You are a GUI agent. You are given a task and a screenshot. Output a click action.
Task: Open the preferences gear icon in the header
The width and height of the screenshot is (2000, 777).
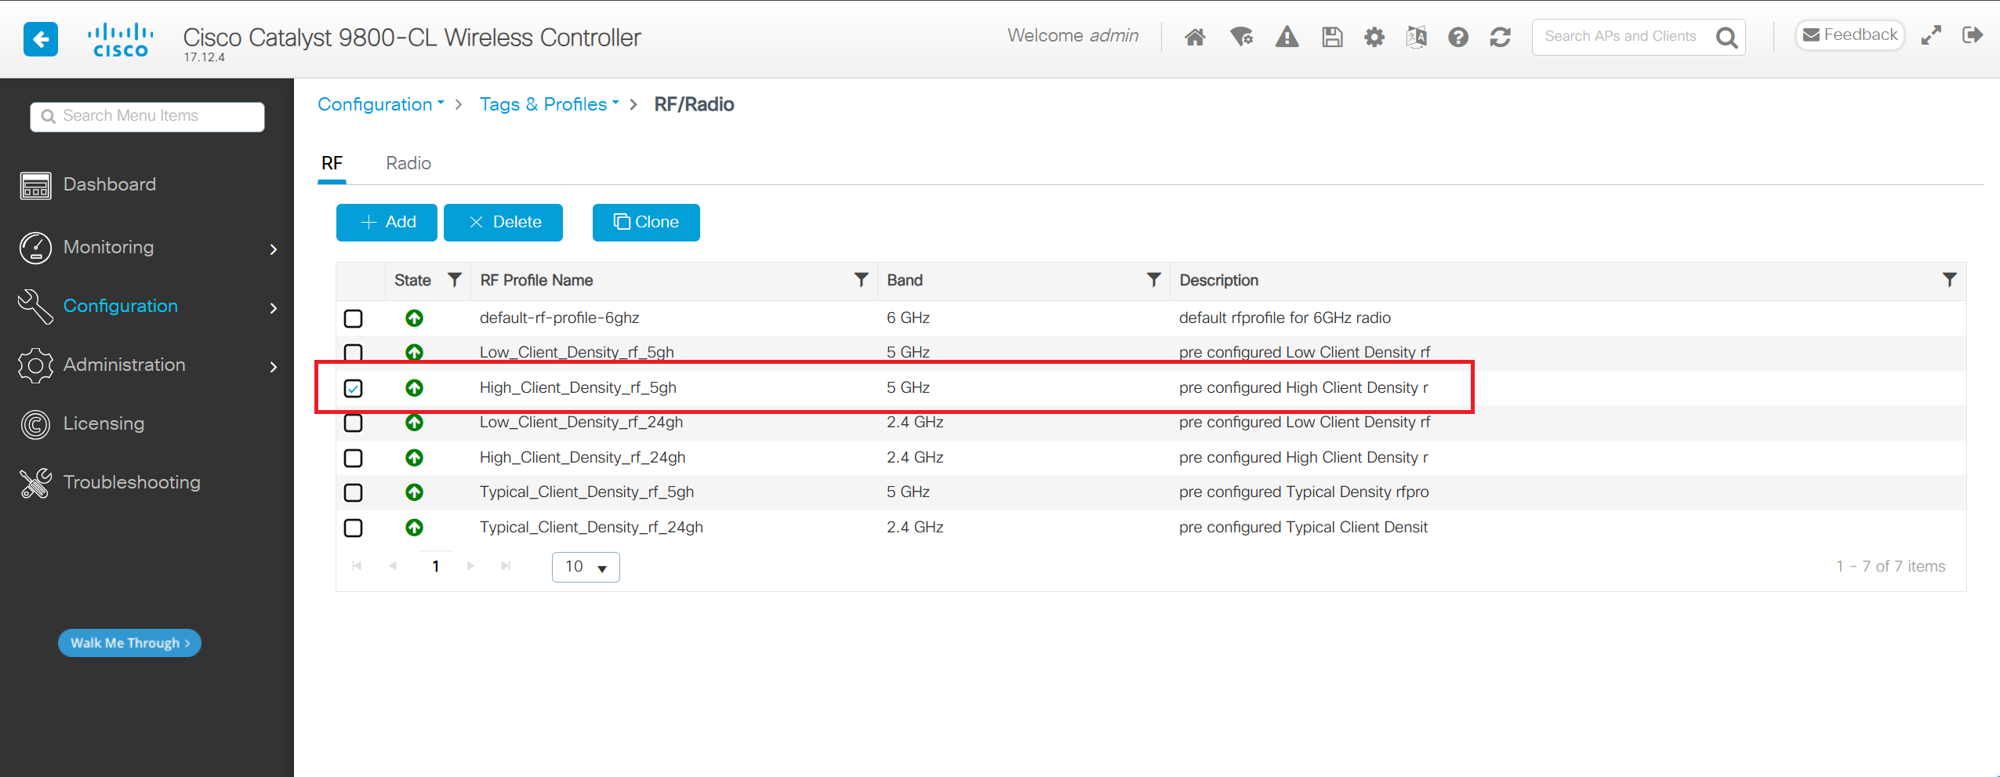(1374, 37)
